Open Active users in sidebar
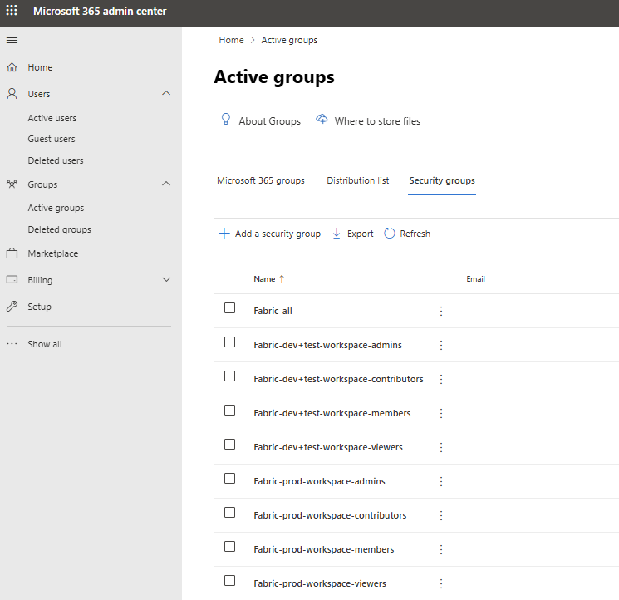Screen dimensions: 619x600 [x=52, y=118]
